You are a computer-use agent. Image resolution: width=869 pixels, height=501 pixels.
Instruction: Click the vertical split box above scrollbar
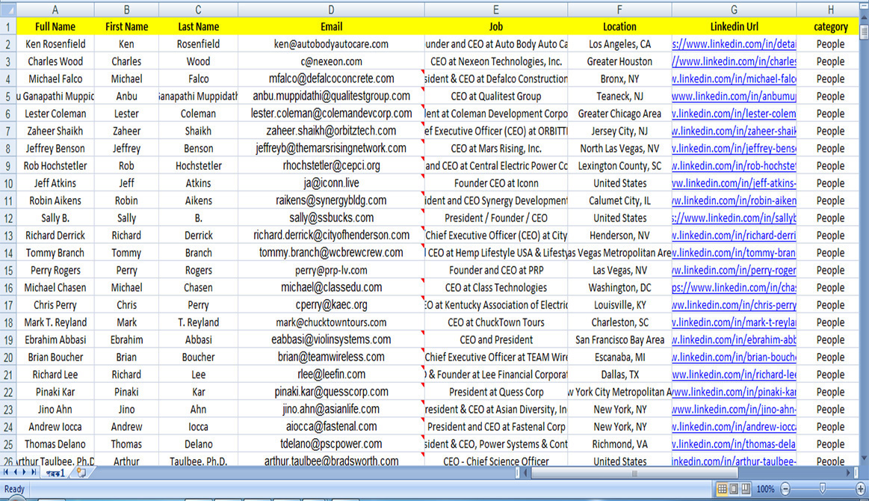click(864, 7)
